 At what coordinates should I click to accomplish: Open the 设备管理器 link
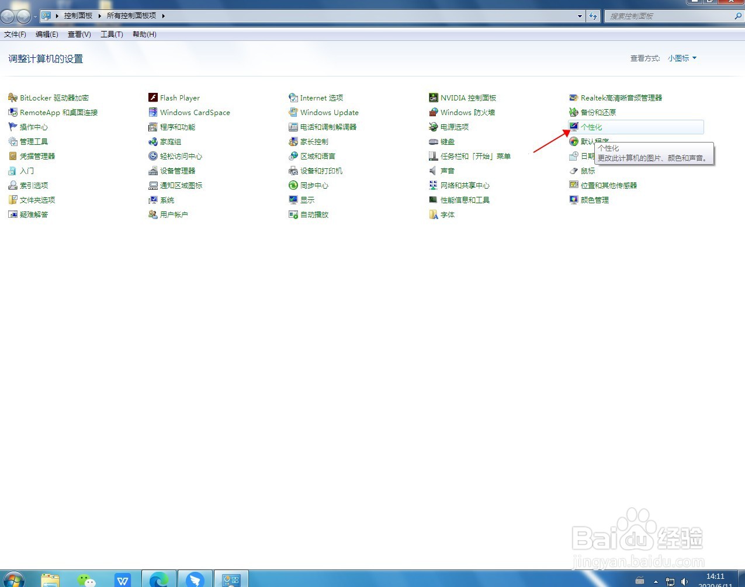[178, 171]
